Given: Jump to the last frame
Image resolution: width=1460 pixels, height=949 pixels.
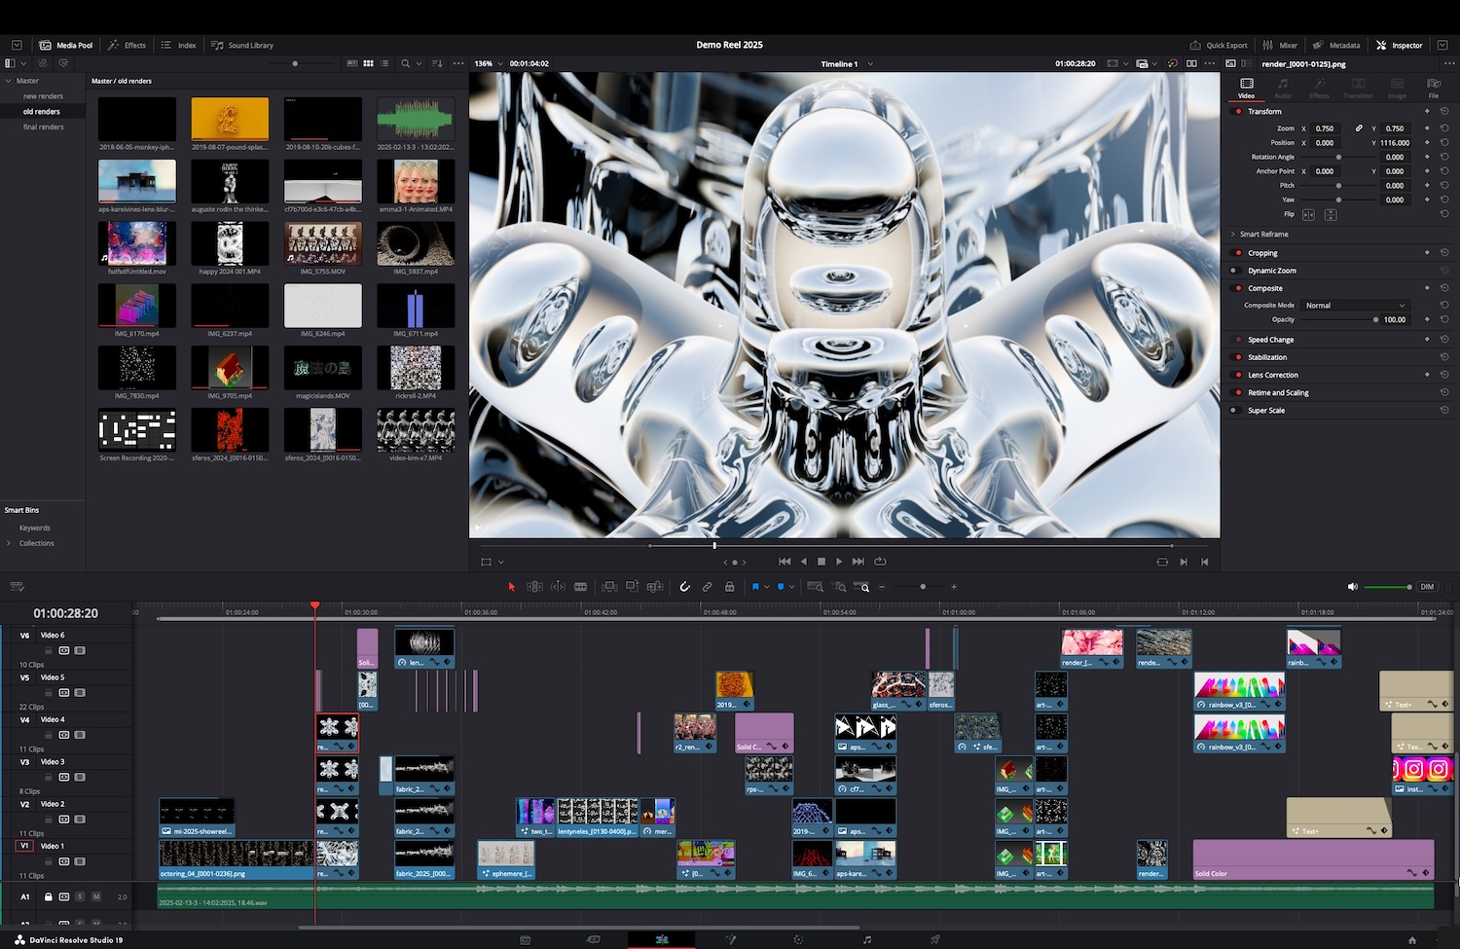Looking at the screenshot, I should tap(858, 562).
